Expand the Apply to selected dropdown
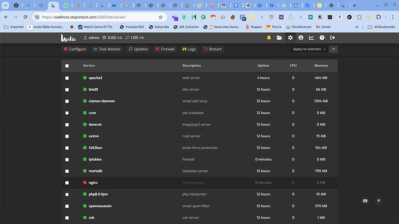This screenshot has height=224, width=399. click(x=309, y=49)
